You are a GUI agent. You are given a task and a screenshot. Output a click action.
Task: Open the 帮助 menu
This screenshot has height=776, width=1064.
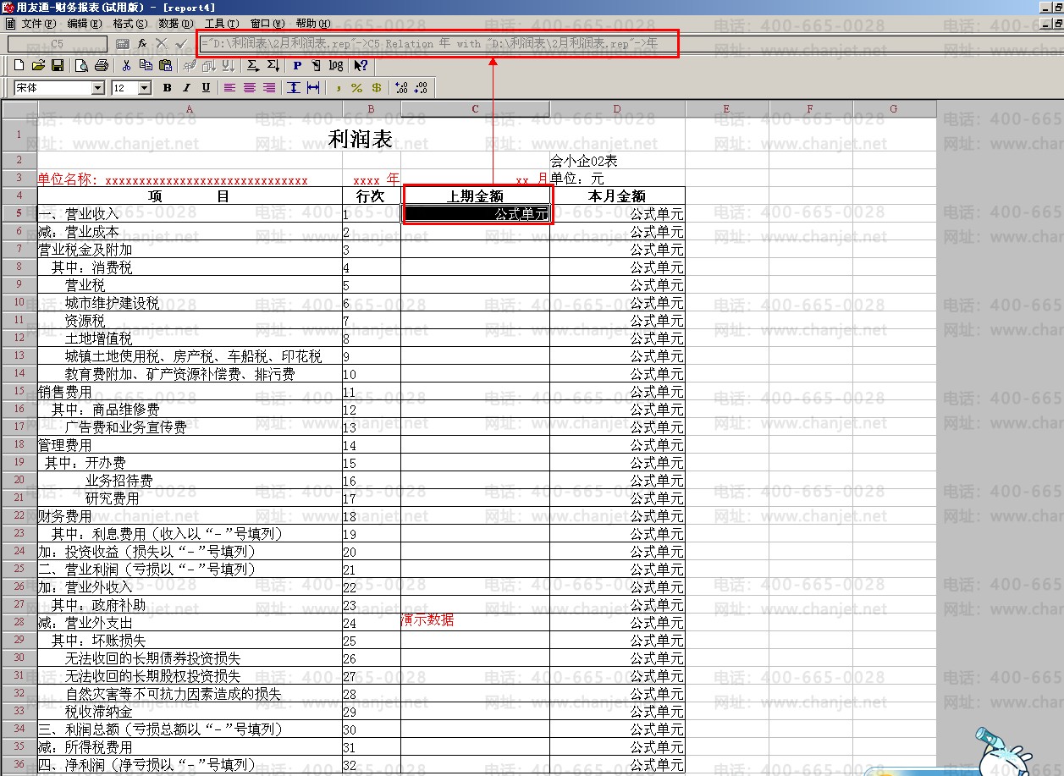point(314,24)
